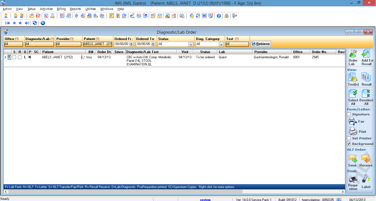Click order number 2945 cell

[x=315, y=57]
